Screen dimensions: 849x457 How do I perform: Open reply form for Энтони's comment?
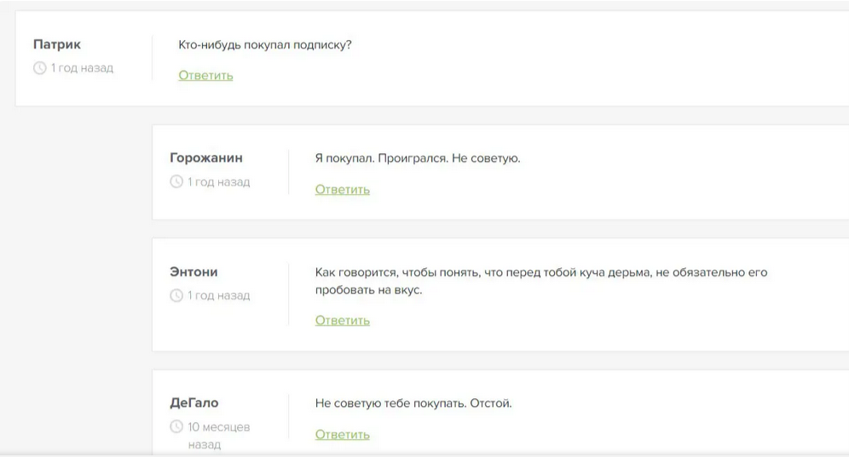(342, 321)
